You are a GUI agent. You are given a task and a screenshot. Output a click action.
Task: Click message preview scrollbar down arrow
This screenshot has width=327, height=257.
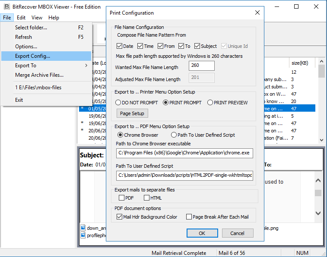tap(318, 213)
